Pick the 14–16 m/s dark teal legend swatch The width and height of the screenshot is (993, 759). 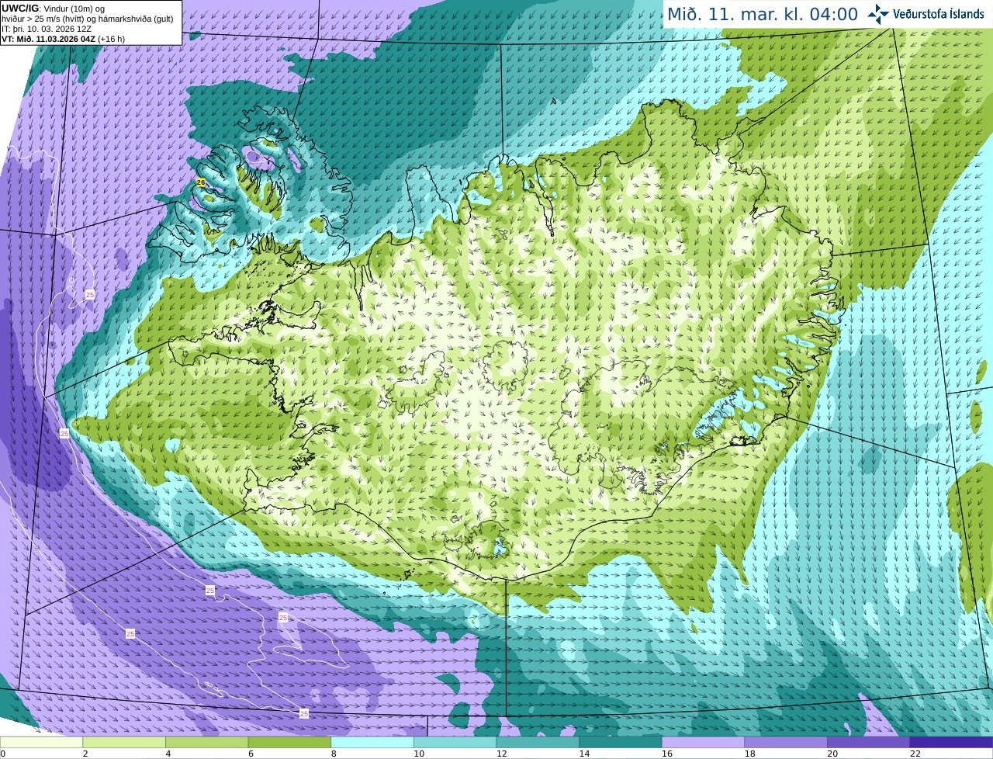point(621,743)
